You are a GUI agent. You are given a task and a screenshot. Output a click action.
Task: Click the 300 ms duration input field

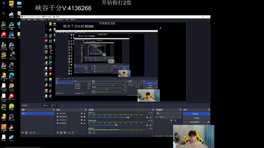(169, 117)
